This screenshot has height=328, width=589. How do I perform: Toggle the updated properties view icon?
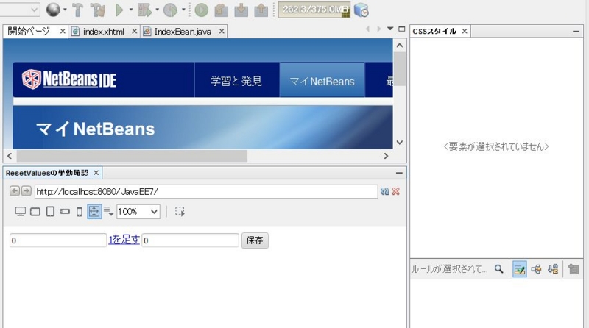(x=520, y=269)
